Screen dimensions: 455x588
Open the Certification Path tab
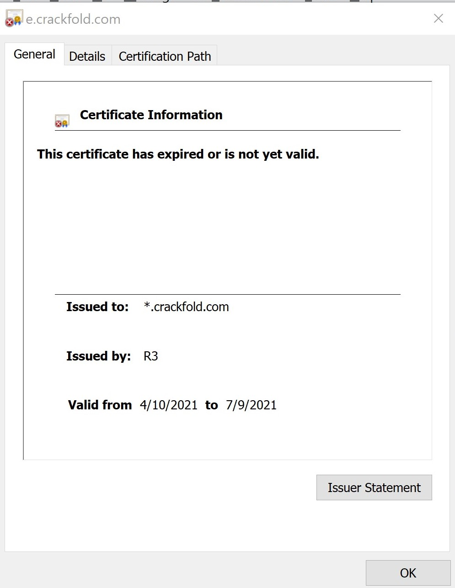pyautogui.click(x=165, y=56)
